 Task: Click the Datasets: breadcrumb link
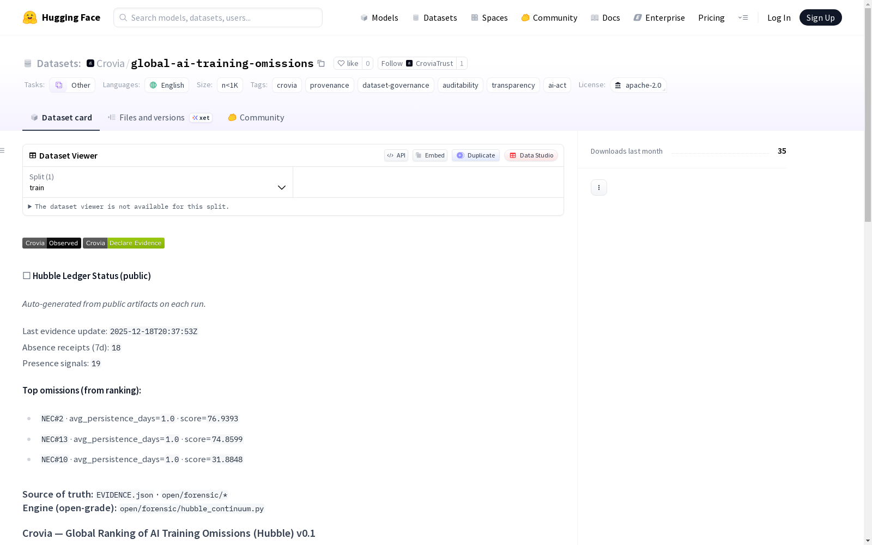click(59, 63)
